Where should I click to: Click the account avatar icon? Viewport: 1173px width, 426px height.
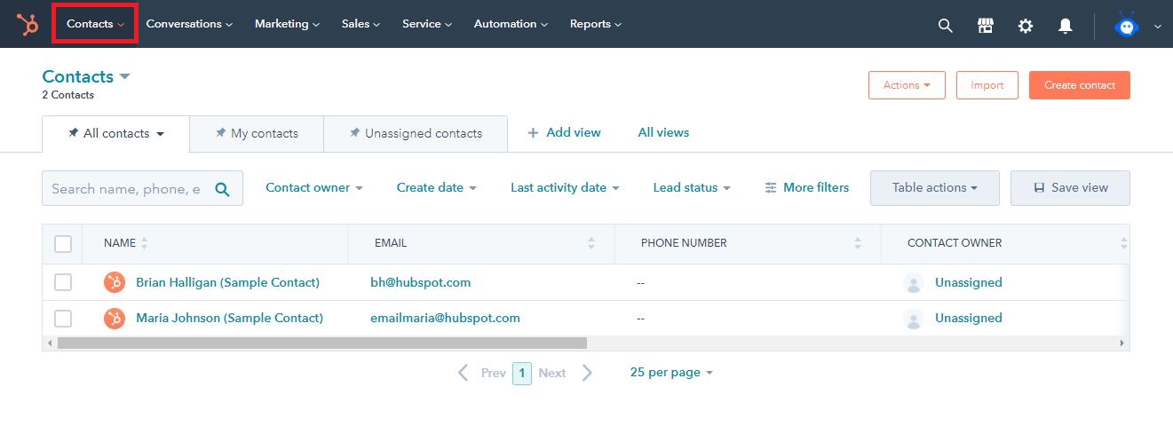click(x=1128, y=26)
